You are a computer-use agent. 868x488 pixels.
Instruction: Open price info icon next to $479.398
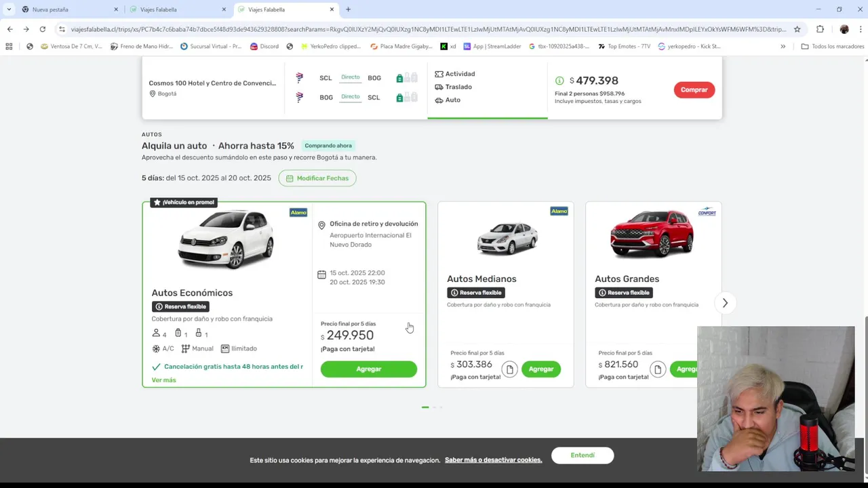(x=559, y=81)
